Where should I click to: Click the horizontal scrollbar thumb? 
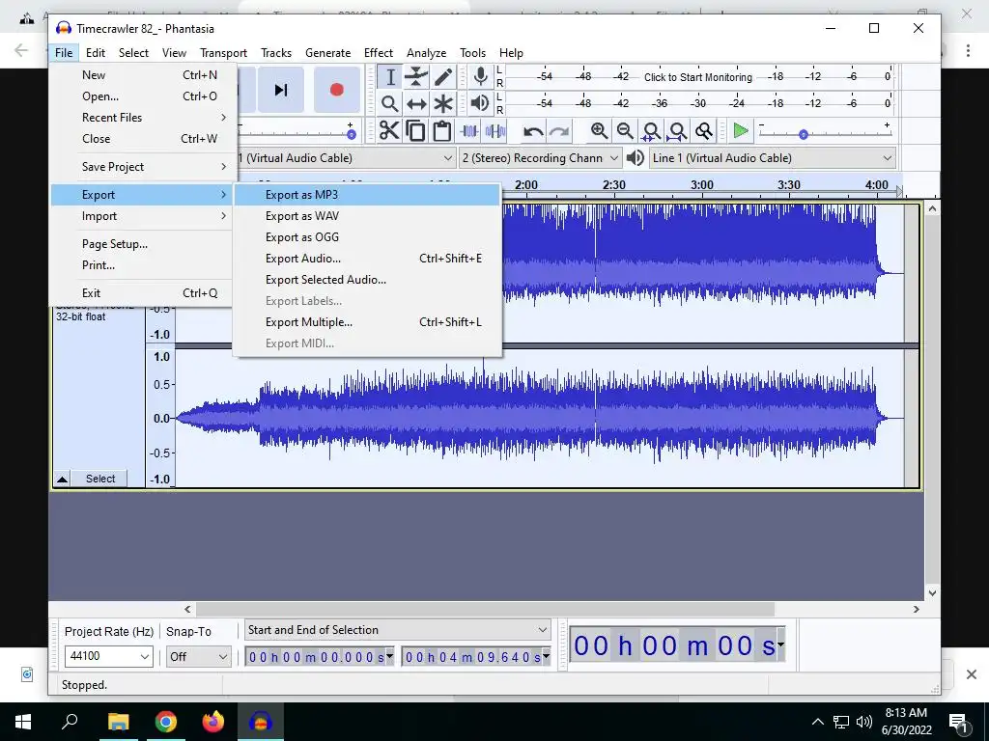click(x=485, y=610)
